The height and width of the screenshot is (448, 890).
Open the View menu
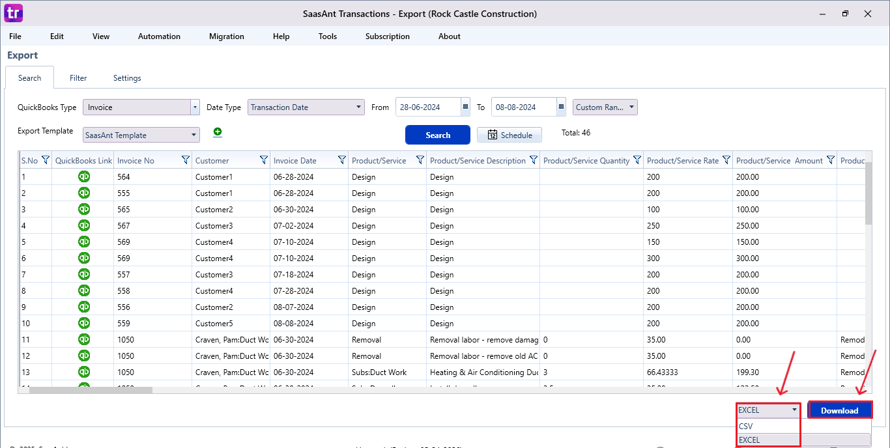click(101, 36)
